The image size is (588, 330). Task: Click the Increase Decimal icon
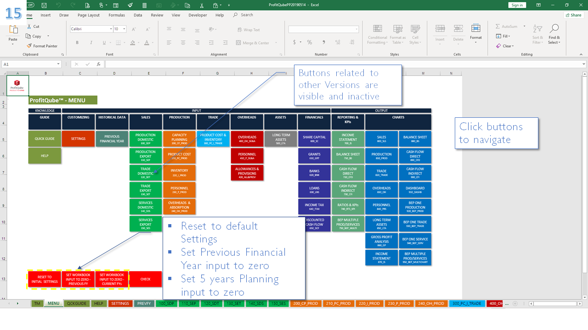pyautogui.click(x=339, y=42)
